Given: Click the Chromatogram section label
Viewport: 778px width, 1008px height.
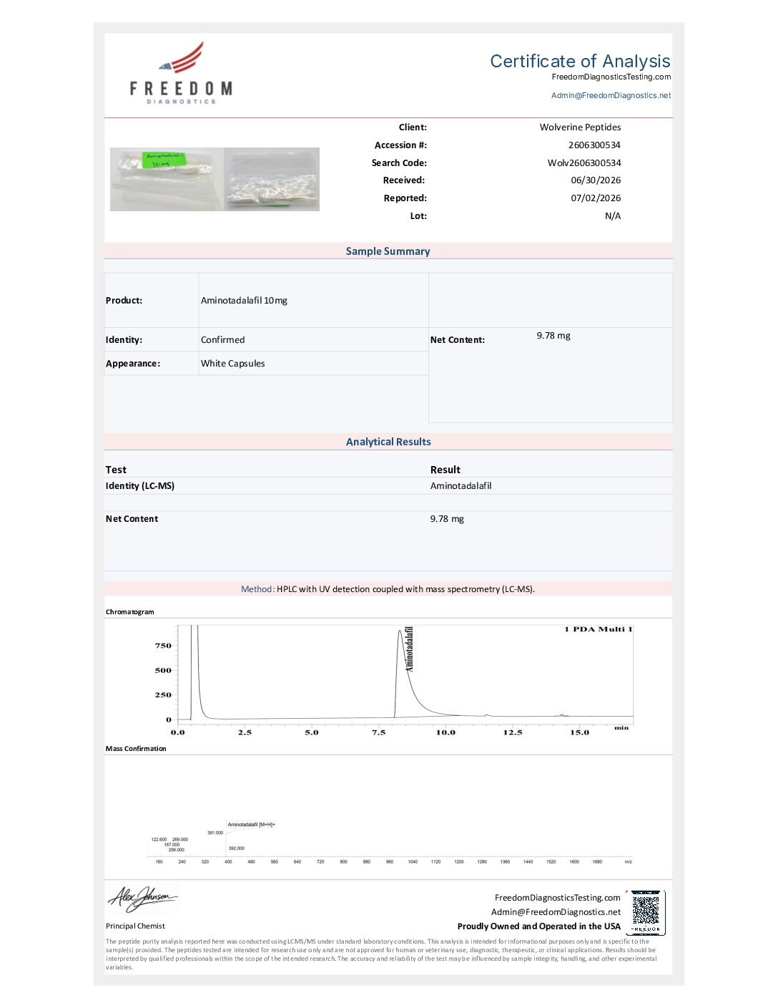Looking at the screenshot, I should pos(130,612).
